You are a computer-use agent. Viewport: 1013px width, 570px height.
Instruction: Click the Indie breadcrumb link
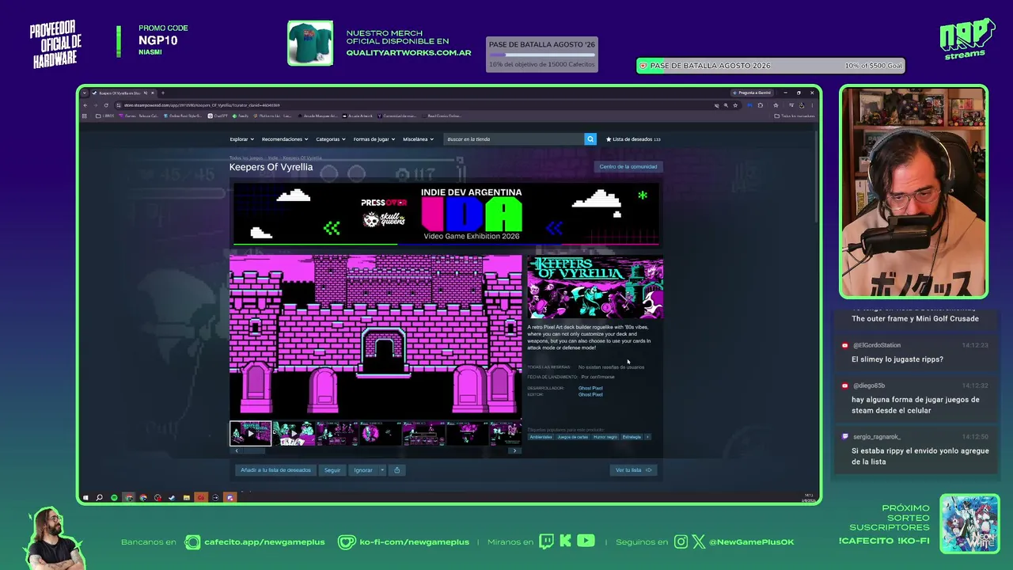click(272, 158)
